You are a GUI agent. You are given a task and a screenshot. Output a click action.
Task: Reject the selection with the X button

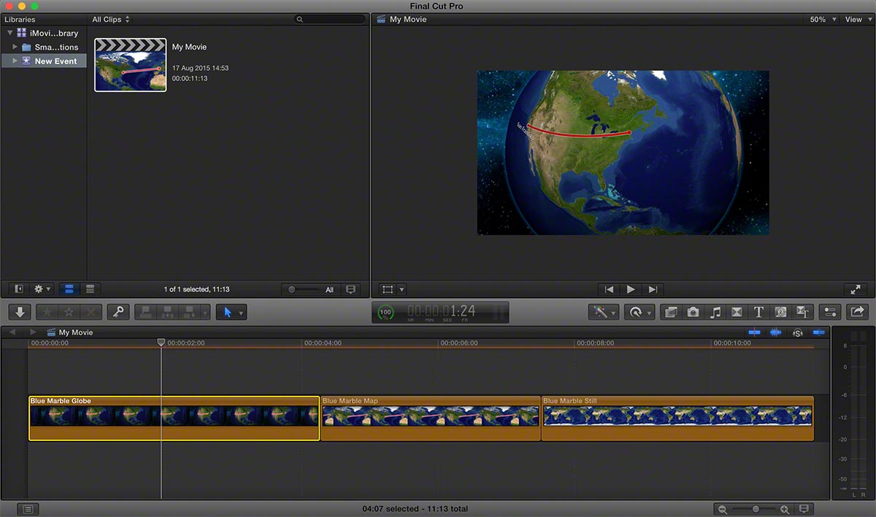coord(91,312)
